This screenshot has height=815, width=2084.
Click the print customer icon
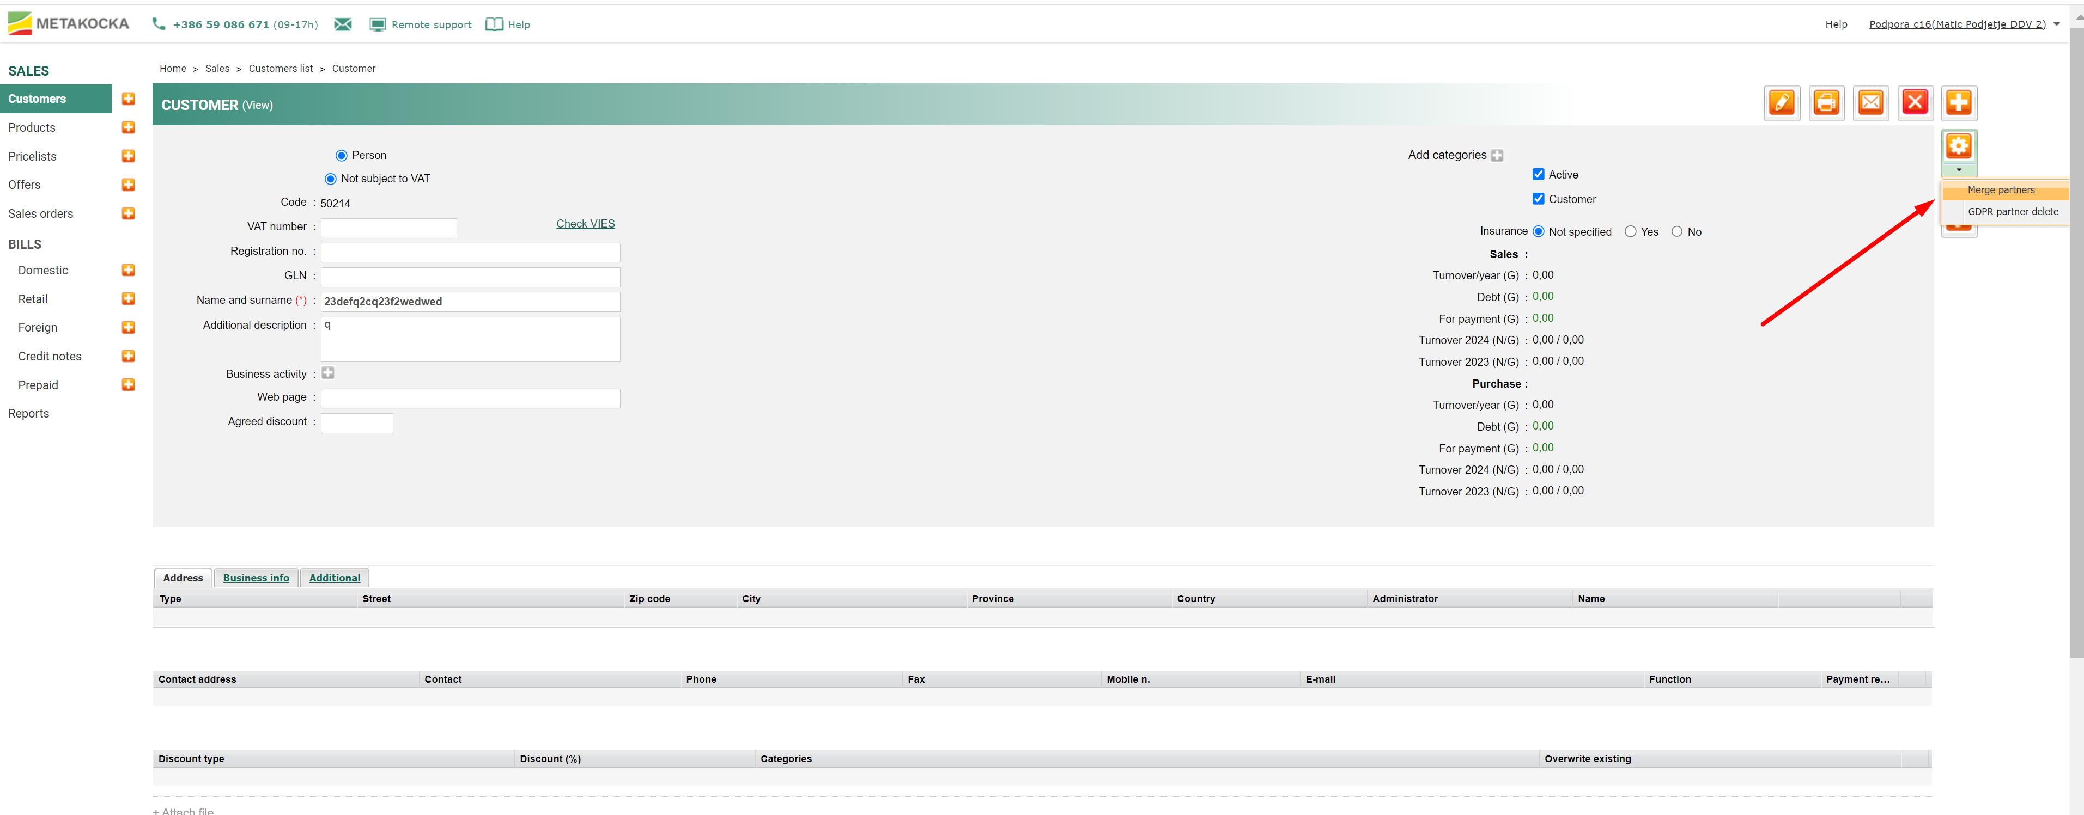(1826, 103)
